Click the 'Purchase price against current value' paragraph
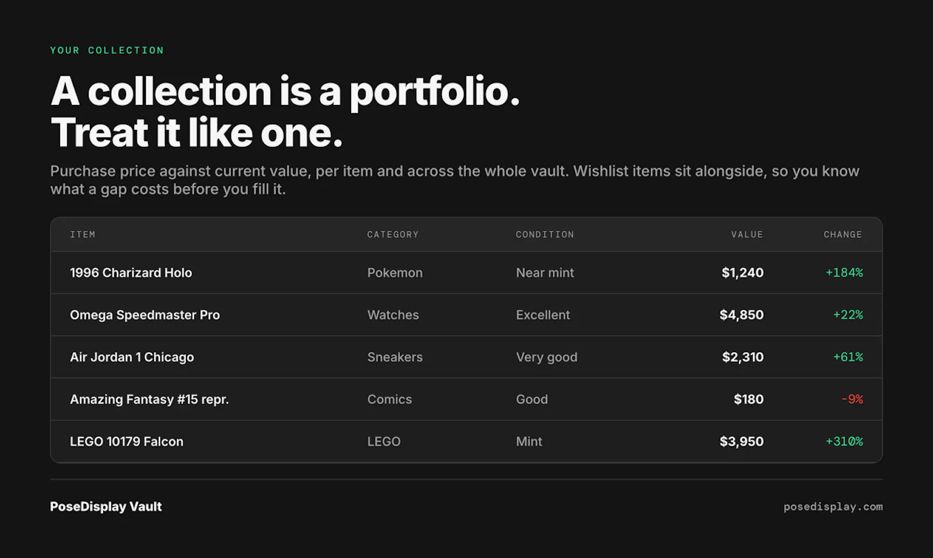Screen dimensions: 933x558 point(455,180)
